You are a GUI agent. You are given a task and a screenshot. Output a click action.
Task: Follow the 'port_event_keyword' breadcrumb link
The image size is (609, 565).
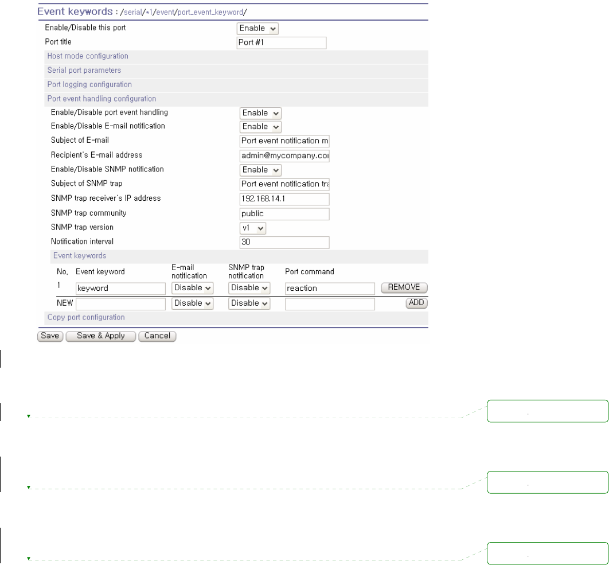pos(210,13)
